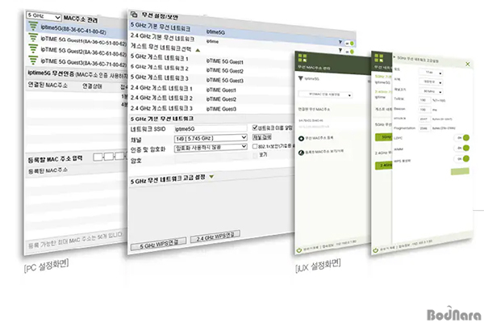Viewport: 484px width, 323px height.
Task: Turn off the WMM switch
Action: click(x=462, y=149)
